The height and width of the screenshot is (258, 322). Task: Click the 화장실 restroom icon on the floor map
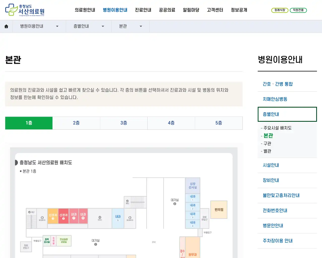100,217
